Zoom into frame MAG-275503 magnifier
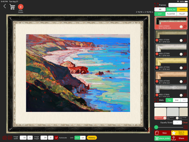 pyautogui.click(x=185, y=27)
